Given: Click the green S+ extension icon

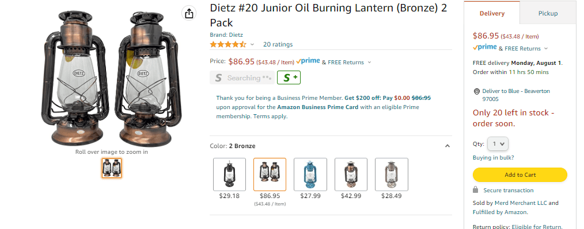Looking at the screenshot, I should click(289, 77).
